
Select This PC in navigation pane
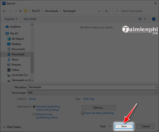click(x=14, y=33)
